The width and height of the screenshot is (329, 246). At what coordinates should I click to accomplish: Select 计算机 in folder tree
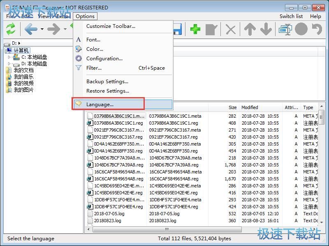pos(21,50)
